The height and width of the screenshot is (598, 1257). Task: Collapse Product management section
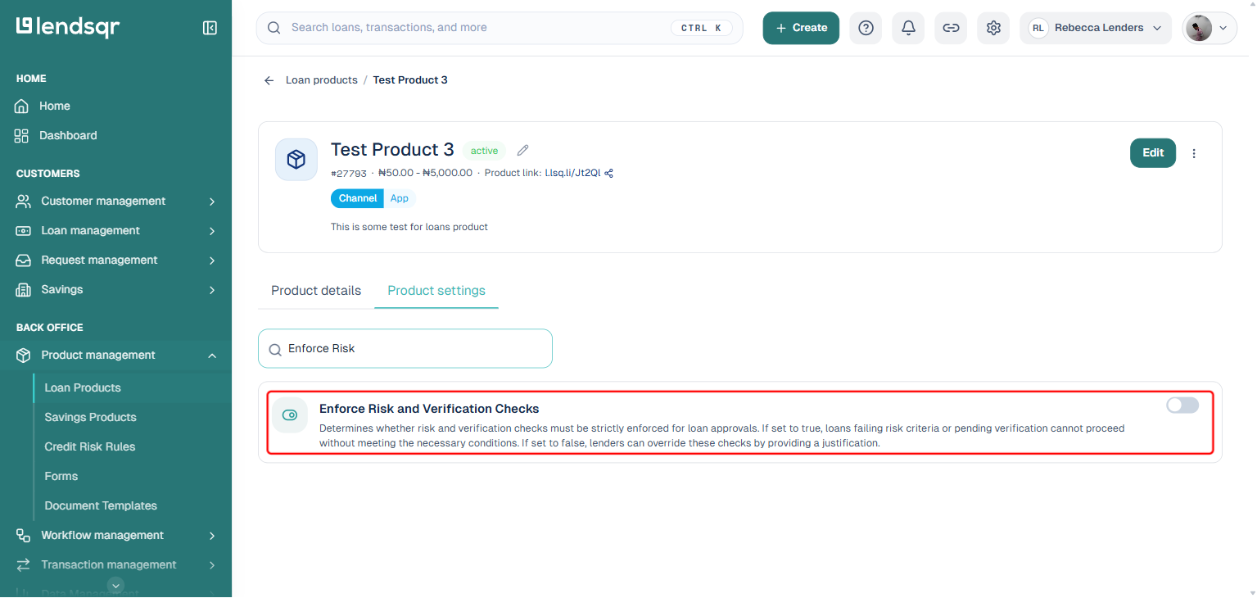[x=116, y=356]
